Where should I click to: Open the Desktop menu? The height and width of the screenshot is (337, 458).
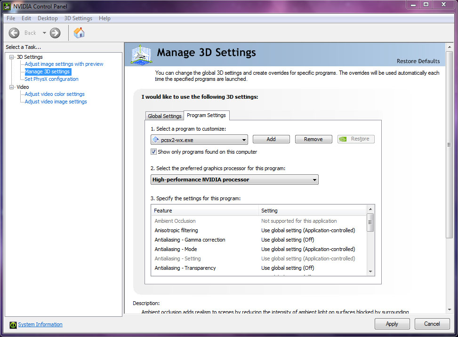48,18
